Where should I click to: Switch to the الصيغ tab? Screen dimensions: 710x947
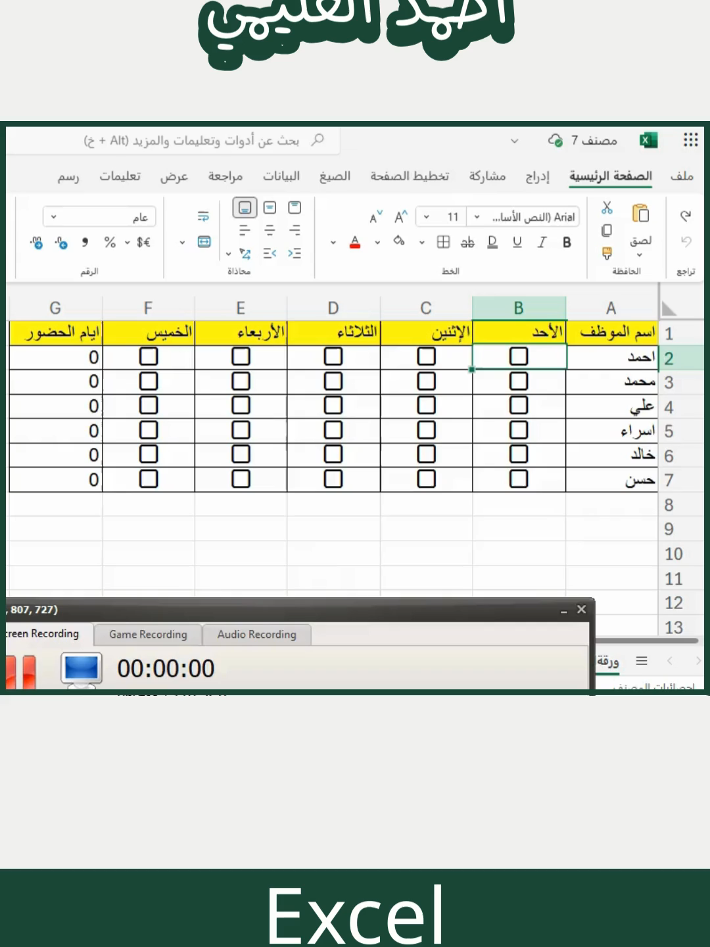[x=335, y=176]
